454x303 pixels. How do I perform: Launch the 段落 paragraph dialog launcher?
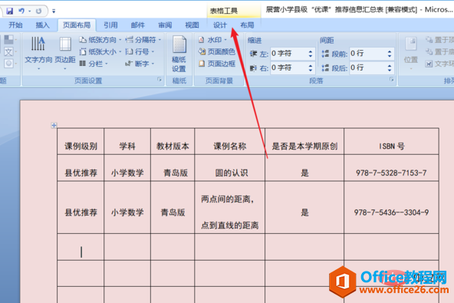click(x=392, y=79)
